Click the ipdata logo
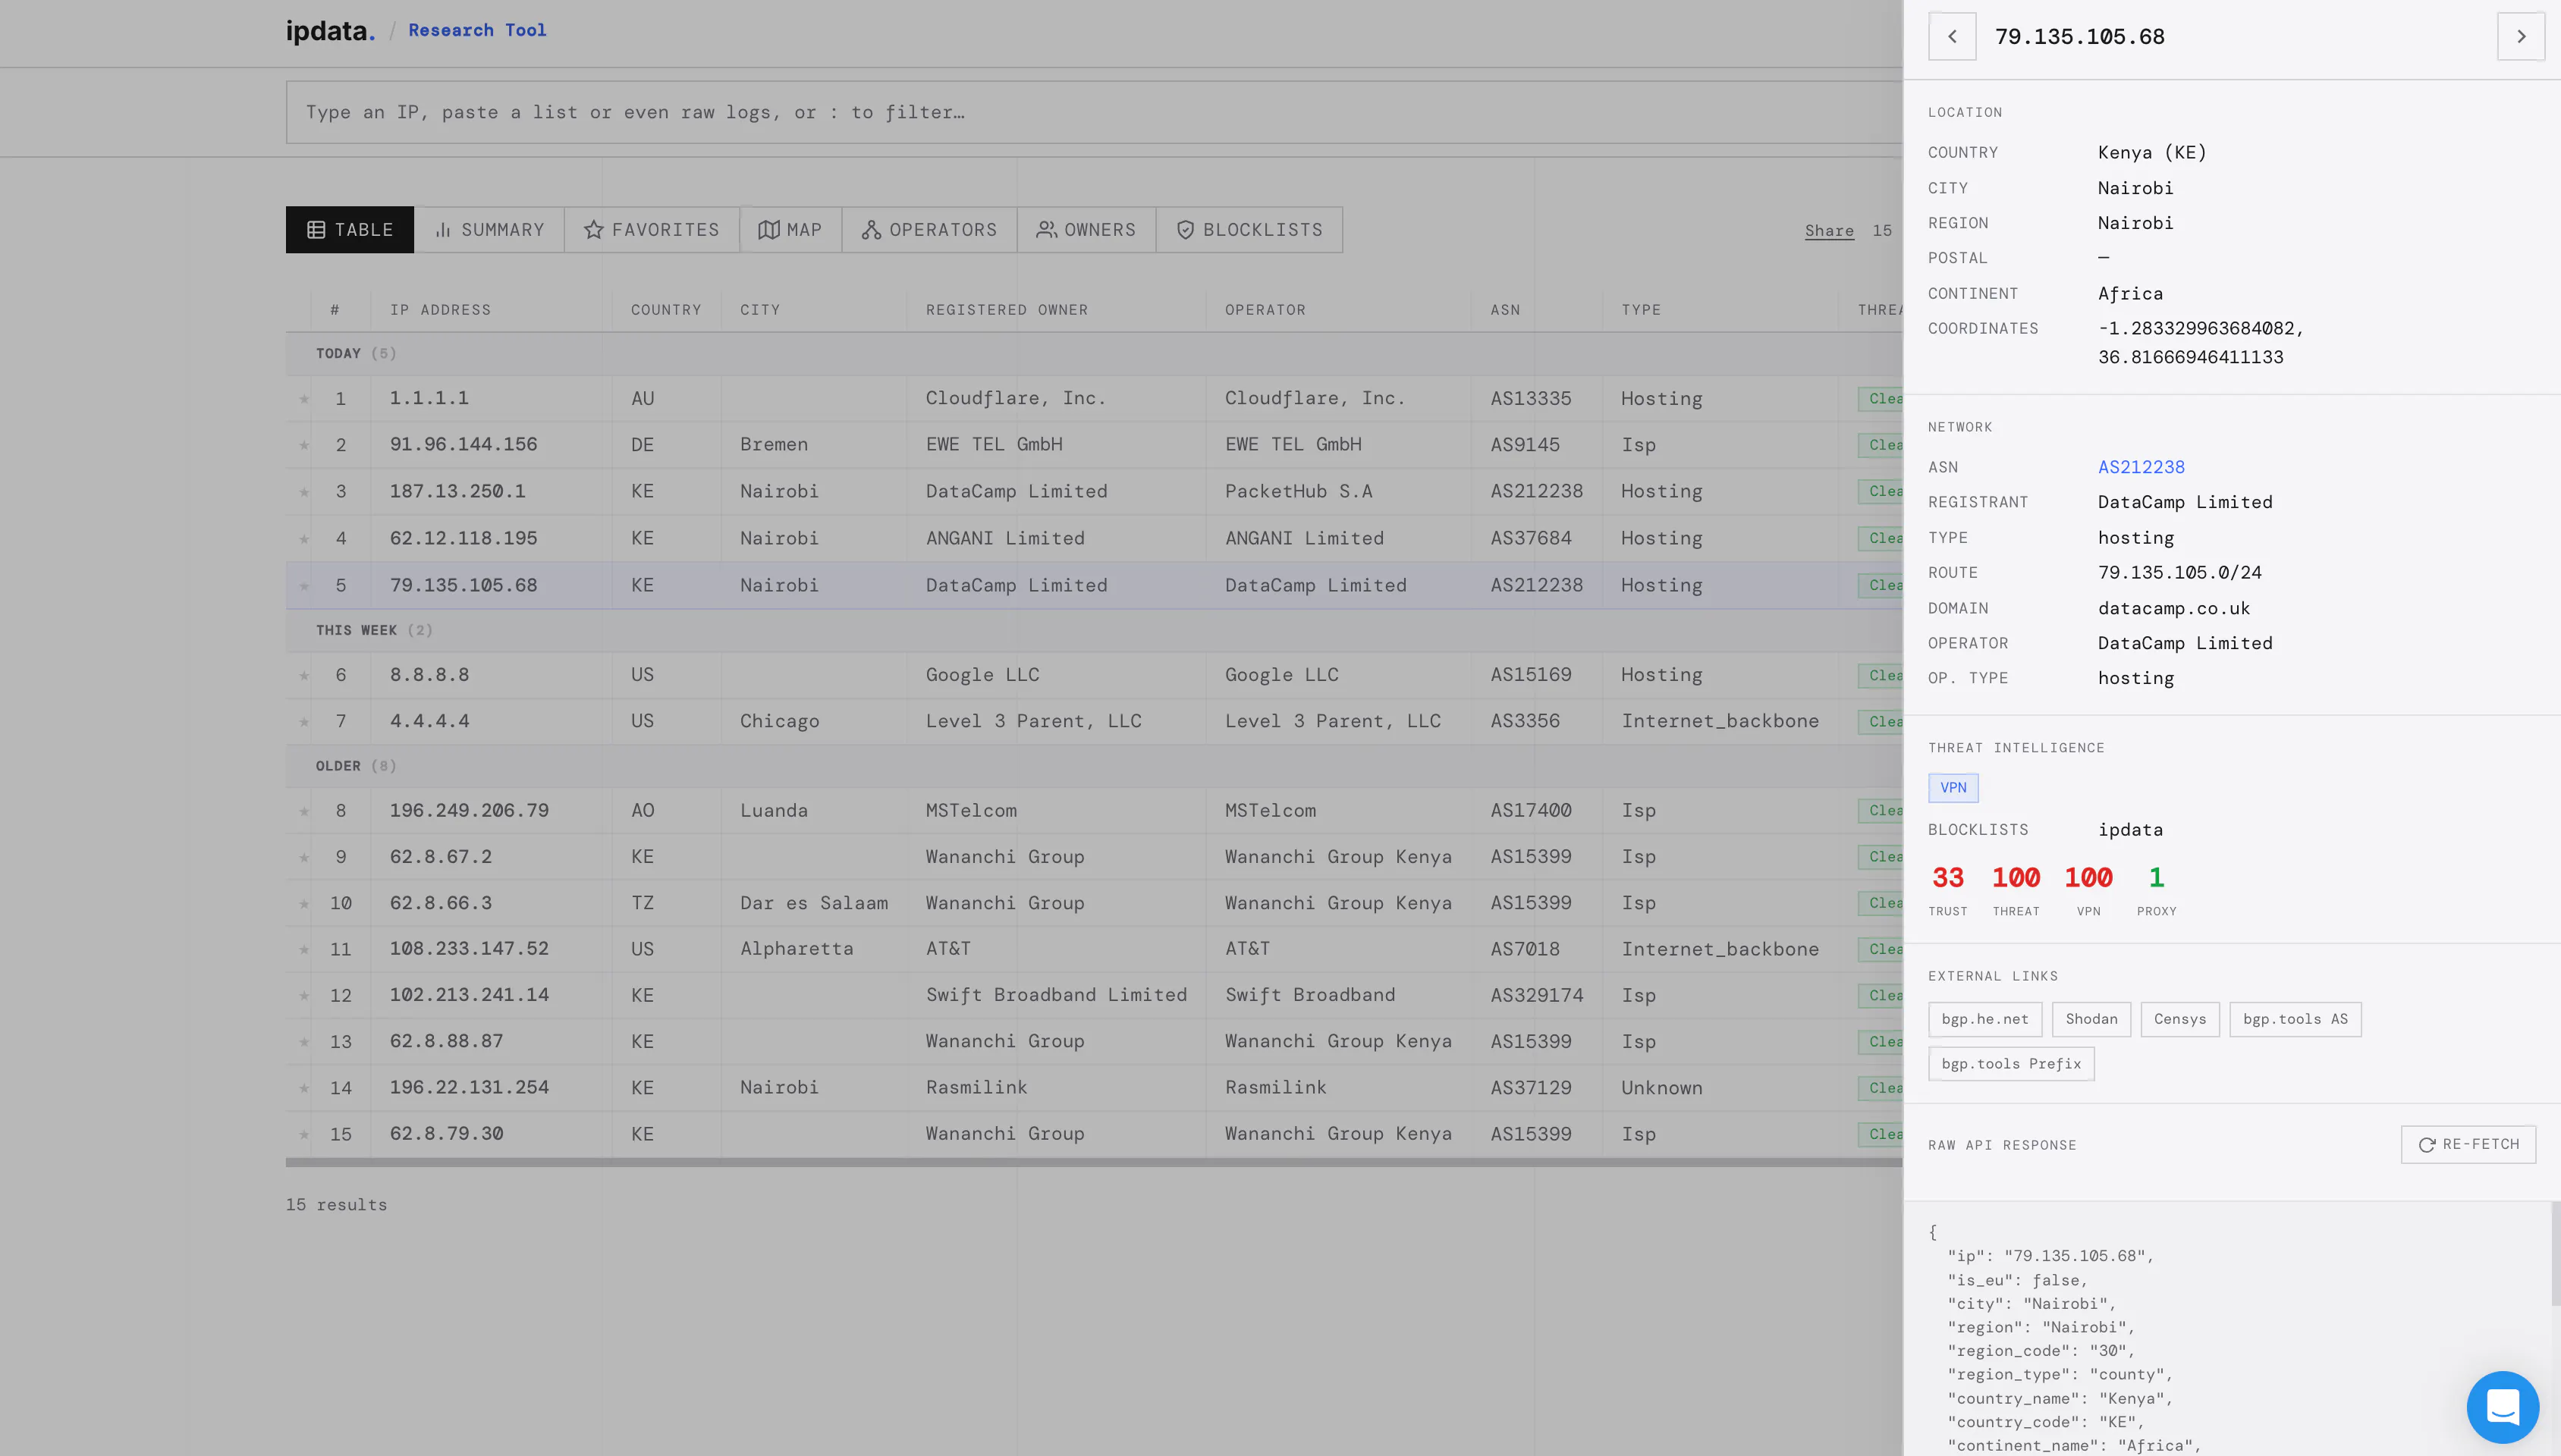2561x1456 pixels. 330,31
